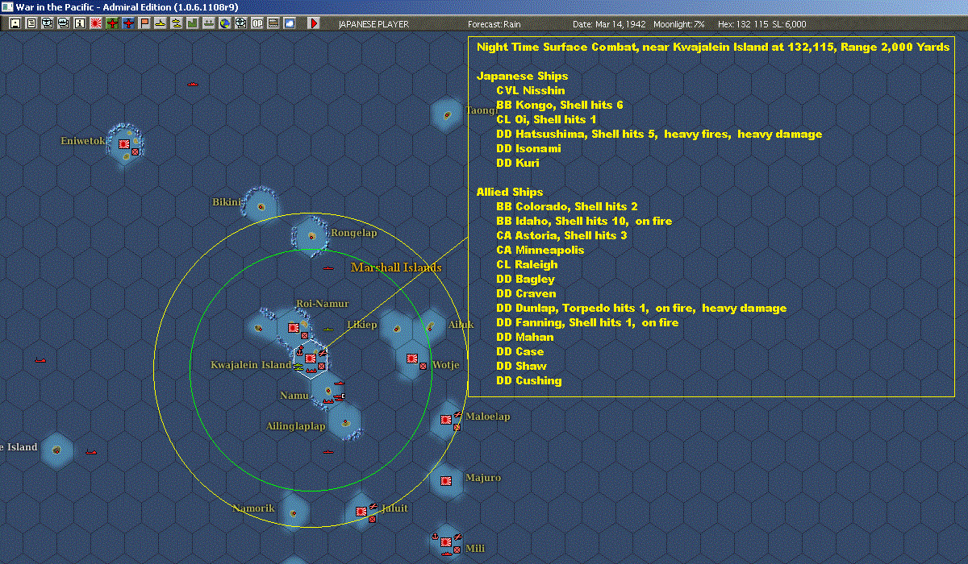Select the red ship icon south of Rongelap
Screen dimensions: 968x564
click(x=328, y=267)
